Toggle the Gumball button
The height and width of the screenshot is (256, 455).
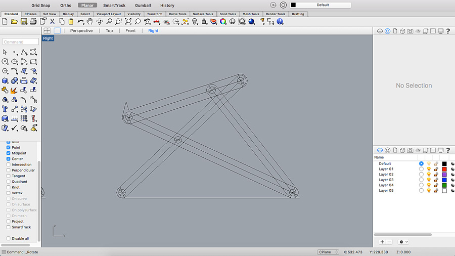[x=143, y=5]
